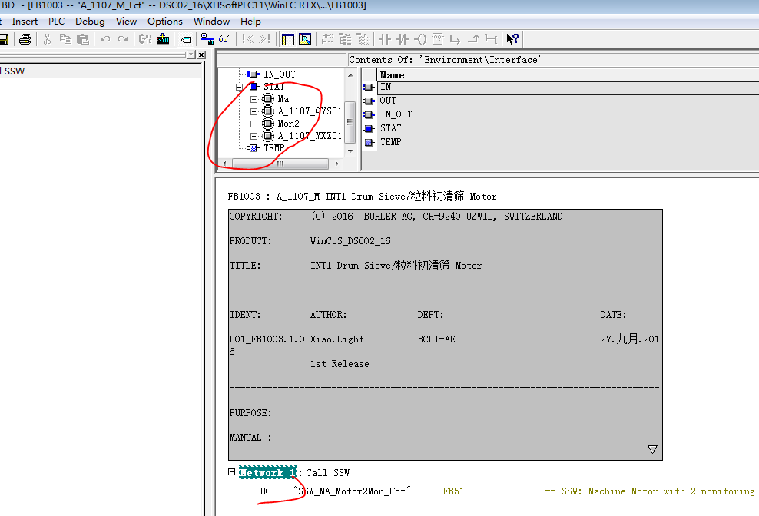Click the Save icon in the toolbar

pyautogui.click(x=4, y=39)
